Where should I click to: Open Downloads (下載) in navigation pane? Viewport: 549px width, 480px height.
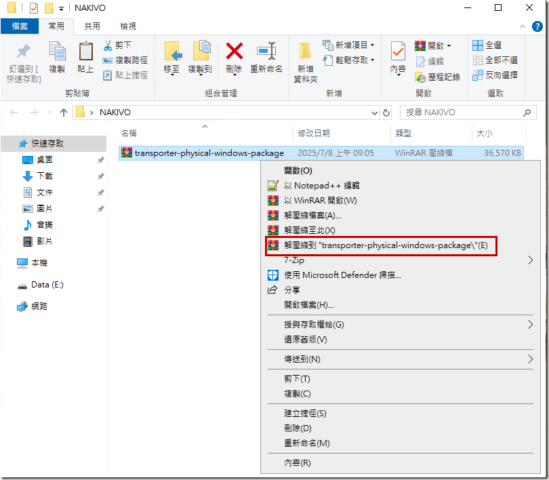coord(45,176)
